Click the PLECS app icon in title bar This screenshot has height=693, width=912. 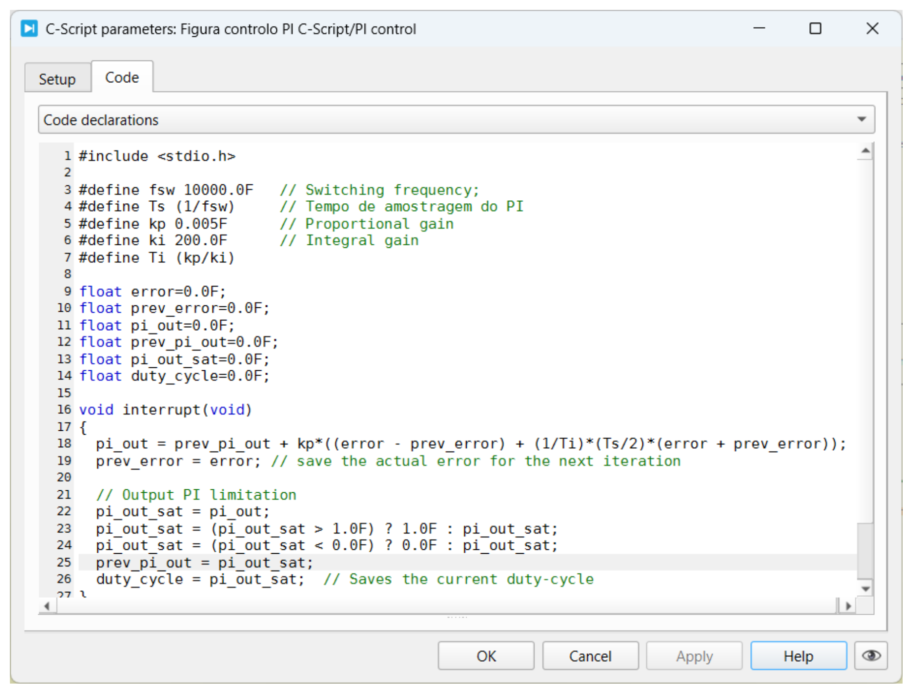pos(29,29)
